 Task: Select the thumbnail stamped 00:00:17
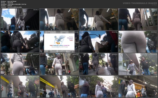point(20,19)
